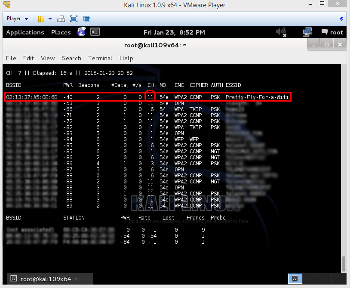Viewport: 350px width, 288px height.
Task: Click the 'ENC' column header
Action: coord(179,85)
